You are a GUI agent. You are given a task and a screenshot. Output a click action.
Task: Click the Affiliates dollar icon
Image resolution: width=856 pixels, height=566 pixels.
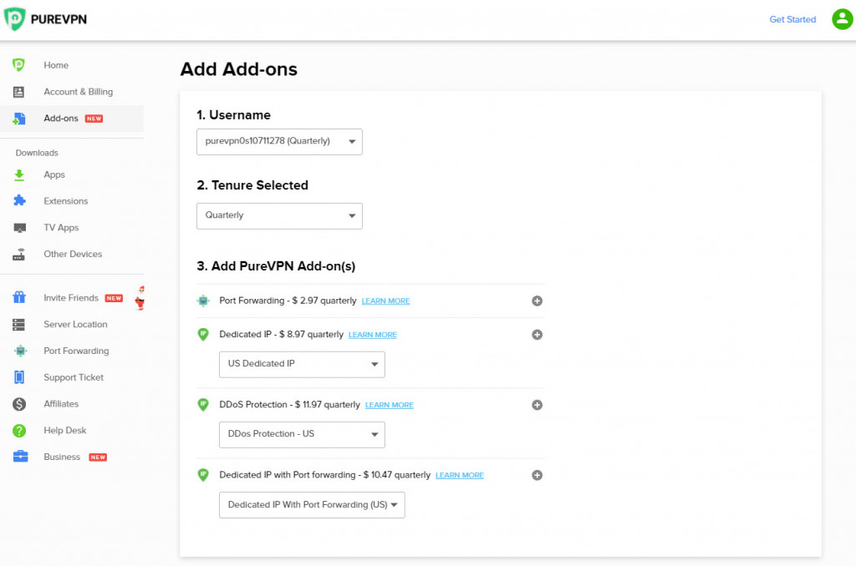[x=19, y=404]
